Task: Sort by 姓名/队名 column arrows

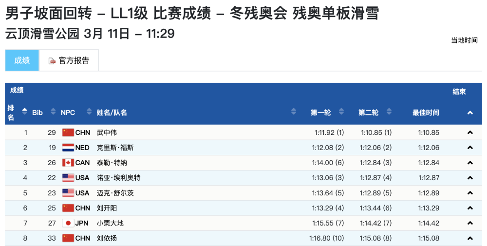Action: pos(294,112)
